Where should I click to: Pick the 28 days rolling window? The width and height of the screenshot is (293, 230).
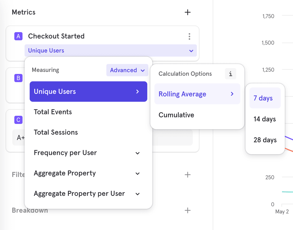point(265,140)
